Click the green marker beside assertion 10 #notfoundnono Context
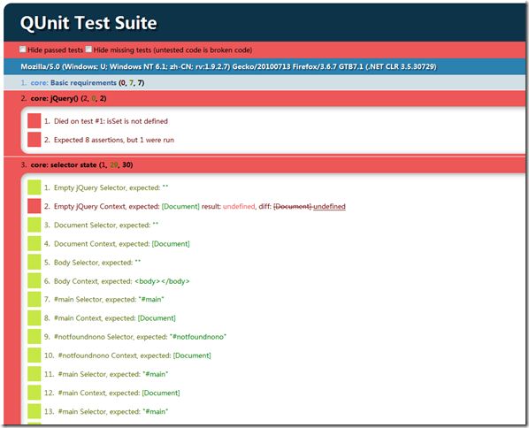The image size is (529, 428). (34, 355)
